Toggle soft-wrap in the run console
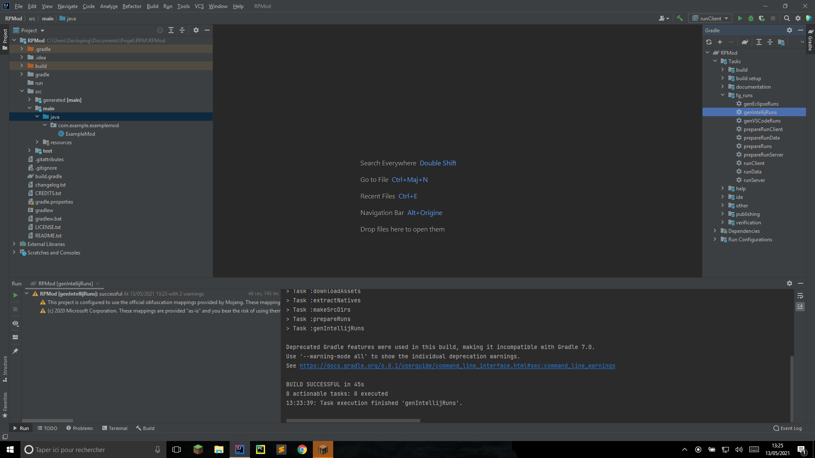Image resolution: width=815 pixels, height=458 pixels. 800,296
